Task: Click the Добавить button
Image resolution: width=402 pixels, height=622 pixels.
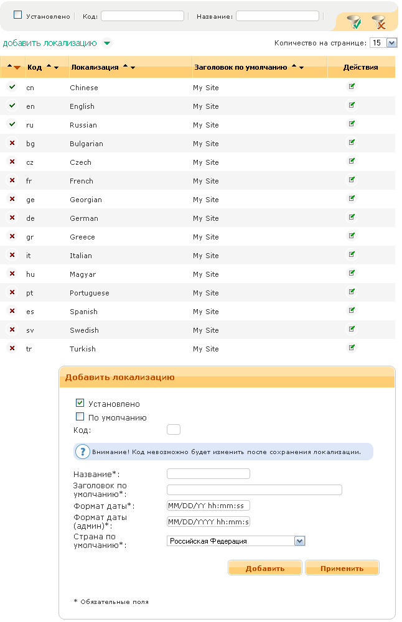Action: (265, 568)
